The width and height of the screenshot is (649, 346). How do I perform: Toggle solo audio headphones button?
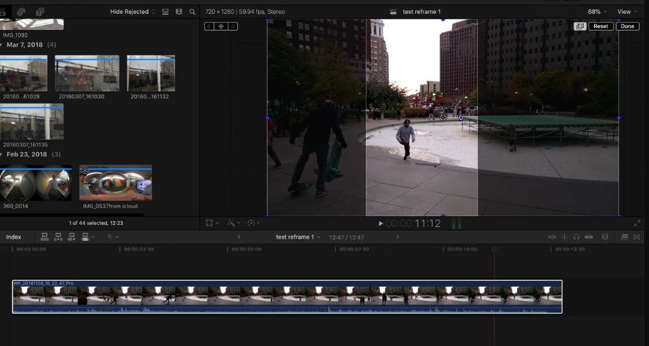576,237
